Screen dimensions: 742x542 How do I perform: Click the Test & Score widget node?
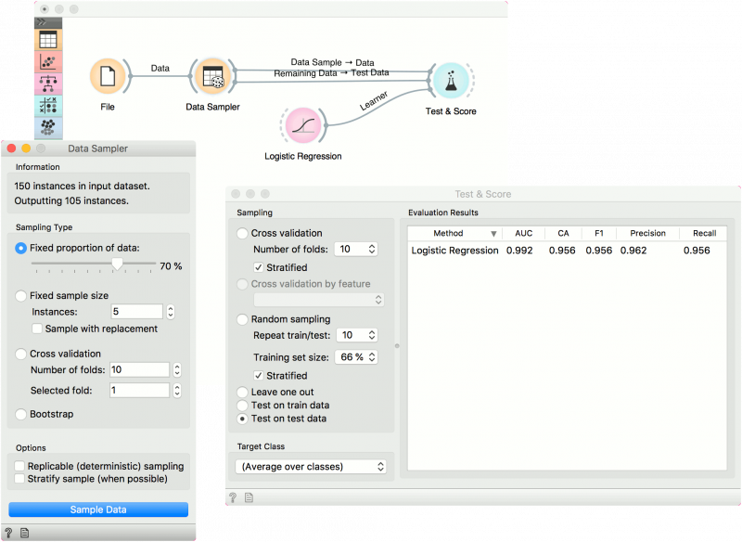tap(451, 81)
